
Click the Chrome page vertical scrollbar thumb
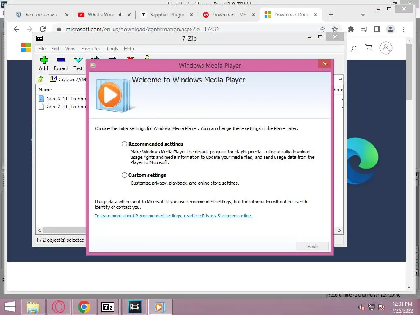(409, 72)
